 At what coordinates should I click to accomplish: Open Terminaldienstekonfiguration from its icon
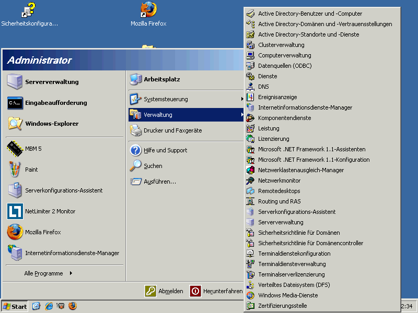250,254
